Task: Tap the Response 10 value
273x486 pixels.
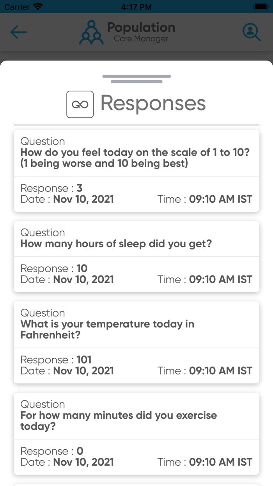Action: [82, 268]
